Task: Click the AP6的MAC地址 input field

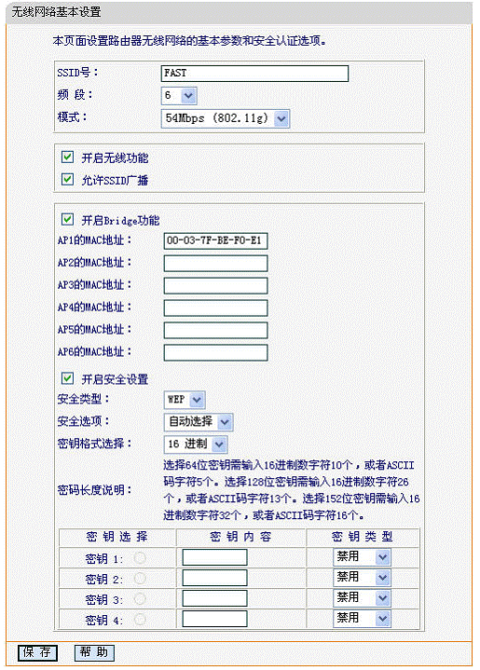Action: pyautogui.click(x=216, y=352)
